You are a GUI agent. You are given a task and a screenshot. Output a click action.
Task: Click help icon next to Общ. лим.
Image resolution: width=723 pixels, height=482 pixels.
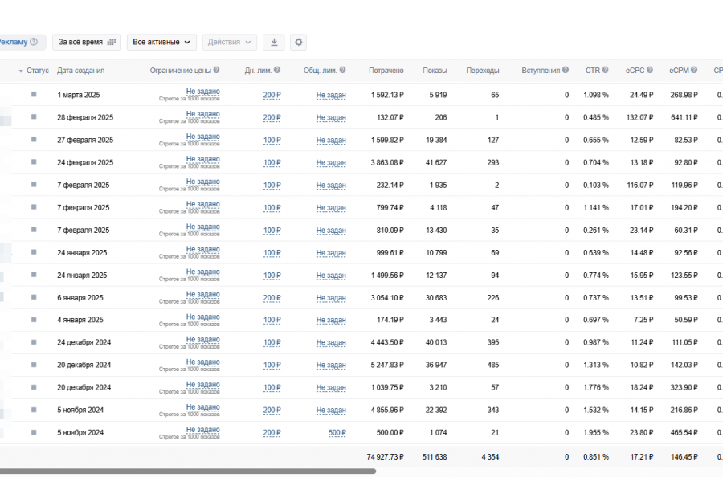click(342, 70)
